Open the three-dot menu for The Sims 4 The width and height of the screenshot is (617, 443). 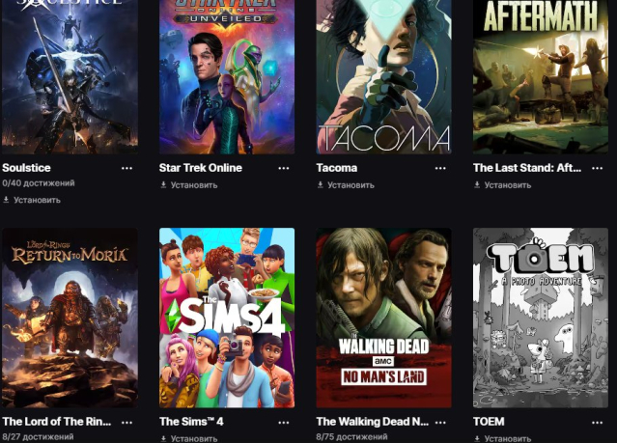[283, 423]
